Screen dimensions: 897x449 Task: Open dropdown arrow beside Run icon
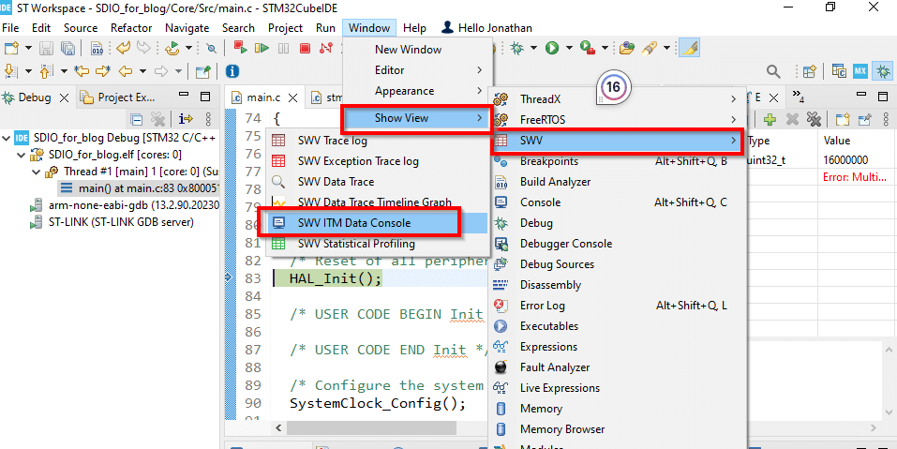[568, 49]
